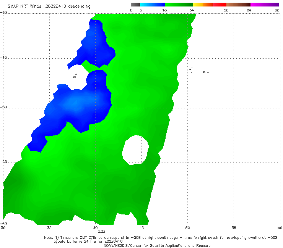Click the longitude axis label '45'
The height and width of the screenshot is (248, 283).
coord(141,228)
